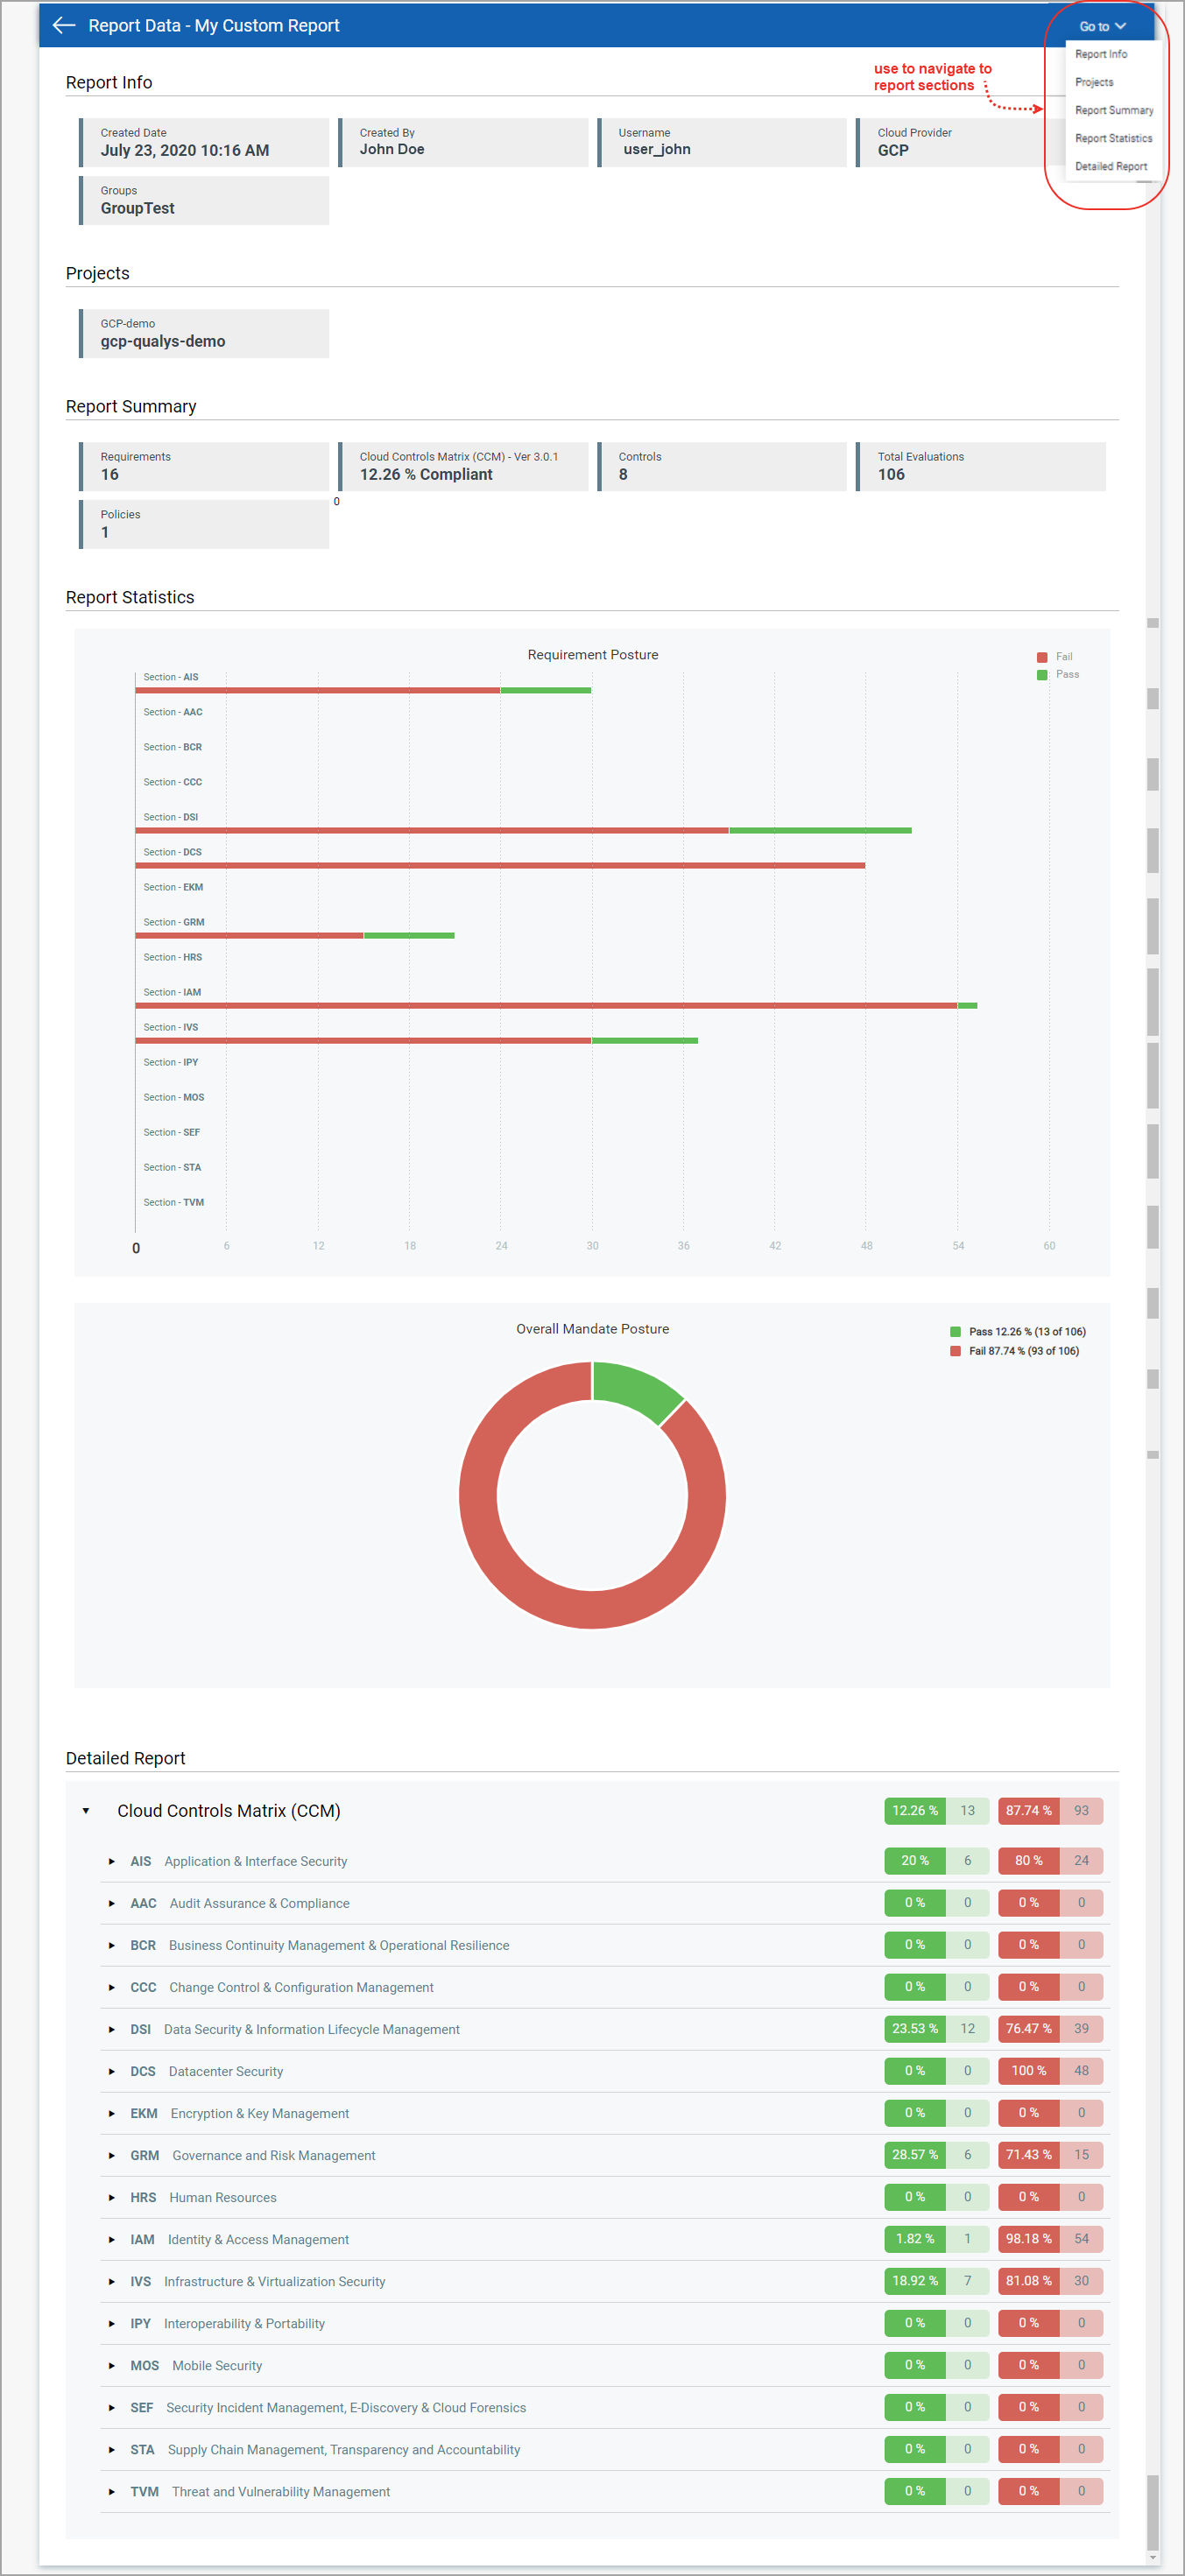Viewport: 1185px width, 2576px height.
Task: Select Projects in Go to menu
Action: pyautogui.click(x=1094, y=82)
